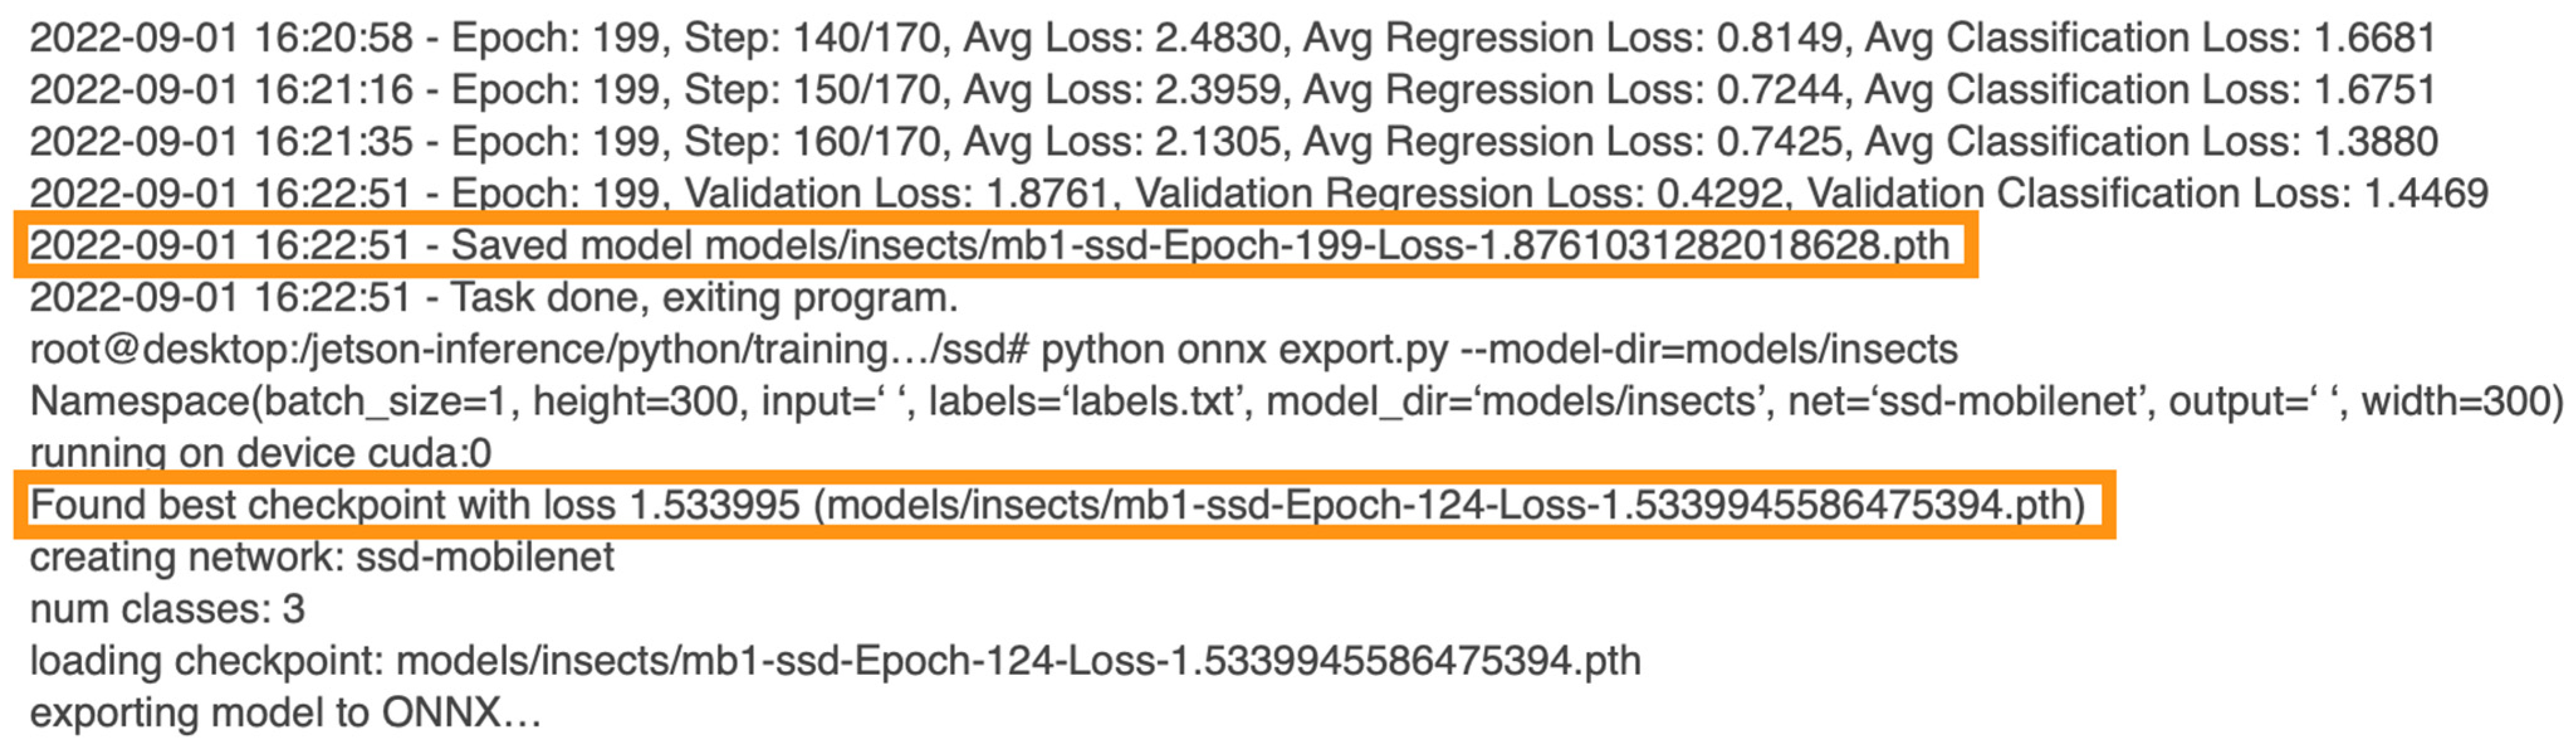This screenshot has height=747, width=2576.
Task: Click the 'running on device cuda:0' line
Action: pyautogui.click(x=261, y=454)
